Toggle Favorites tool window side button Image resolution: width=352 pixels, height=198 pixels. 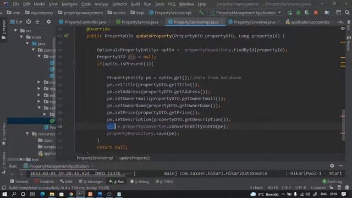[4, 134]
